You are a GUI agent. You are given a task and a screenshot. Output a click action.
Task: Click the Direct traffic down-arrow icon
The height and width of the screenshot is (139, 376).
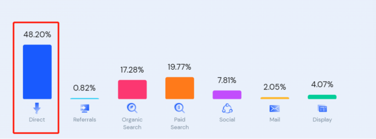tap(37, 109)
